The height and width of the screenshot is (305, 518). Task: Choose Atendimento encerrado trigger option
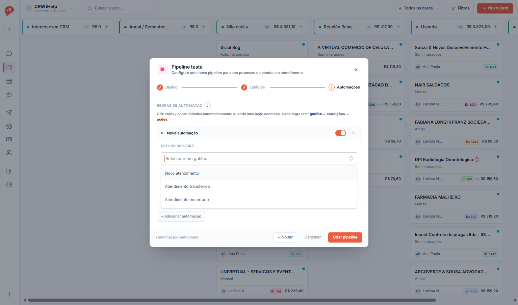coord(259,200)
